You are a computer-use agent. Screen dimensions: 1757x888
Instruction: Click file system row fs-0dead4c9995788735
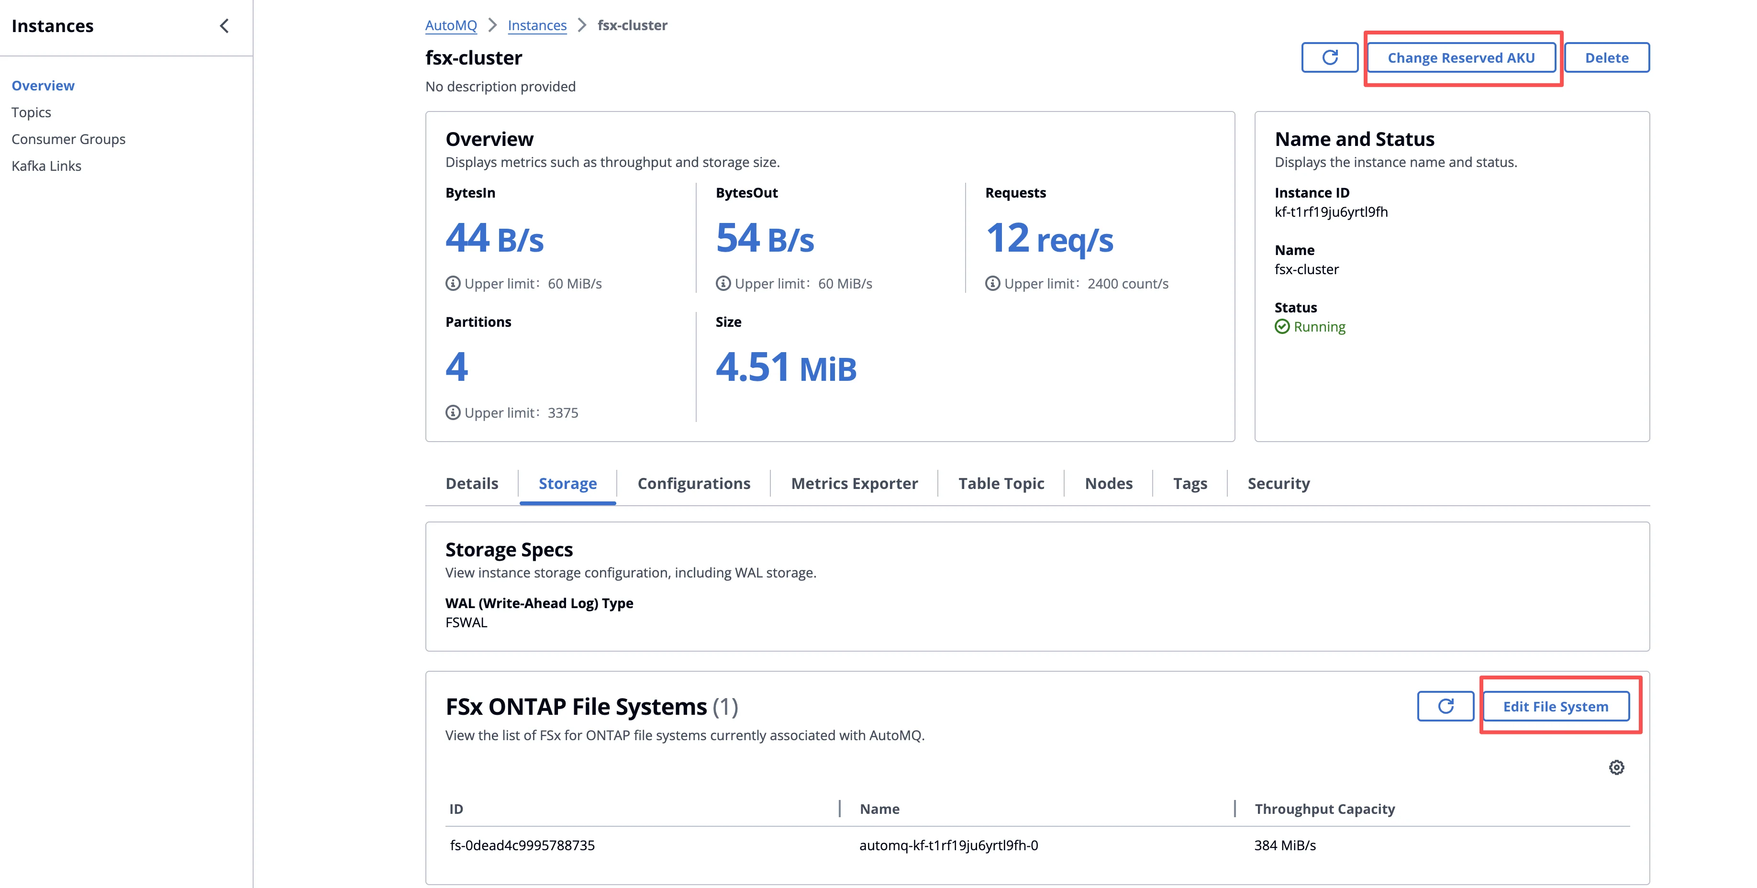[x=523, y=845]
